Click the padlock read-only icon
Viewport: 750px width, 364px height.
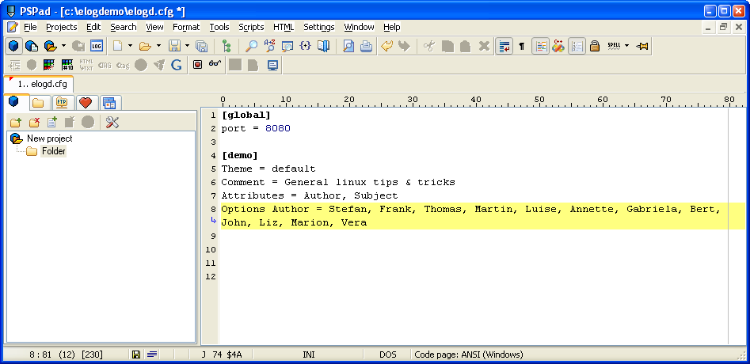(x=595, y=47)
